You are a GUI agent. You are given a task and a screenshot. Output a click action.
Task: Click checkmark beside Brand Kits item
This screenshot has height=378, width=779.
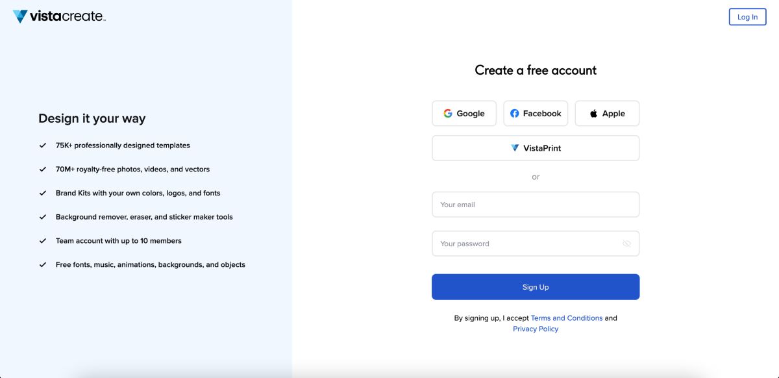43,193
